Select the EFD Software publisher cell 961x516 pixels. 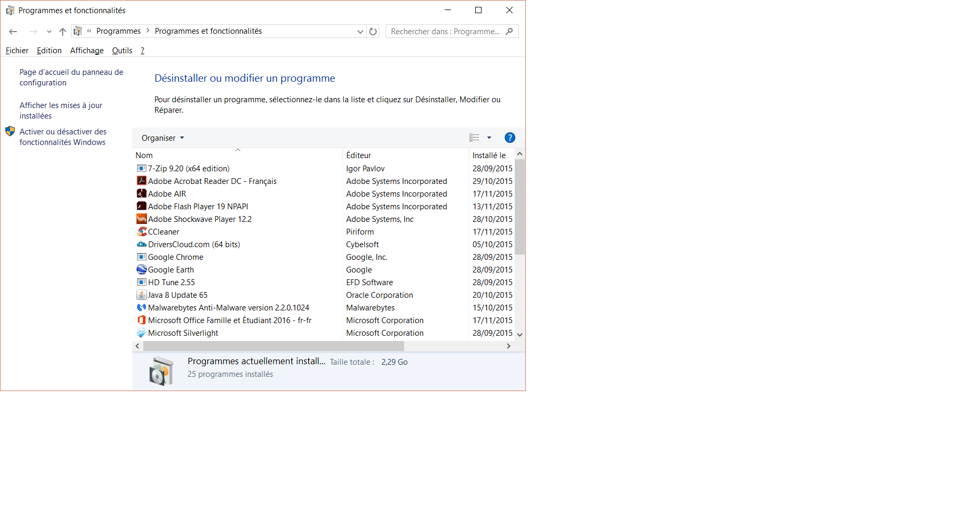(369, 283)
